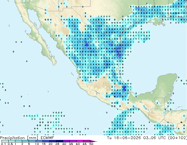Click the 0.5–1 mm legend color swatch
This screenshot has width=187, height=145.
[12, 141]
